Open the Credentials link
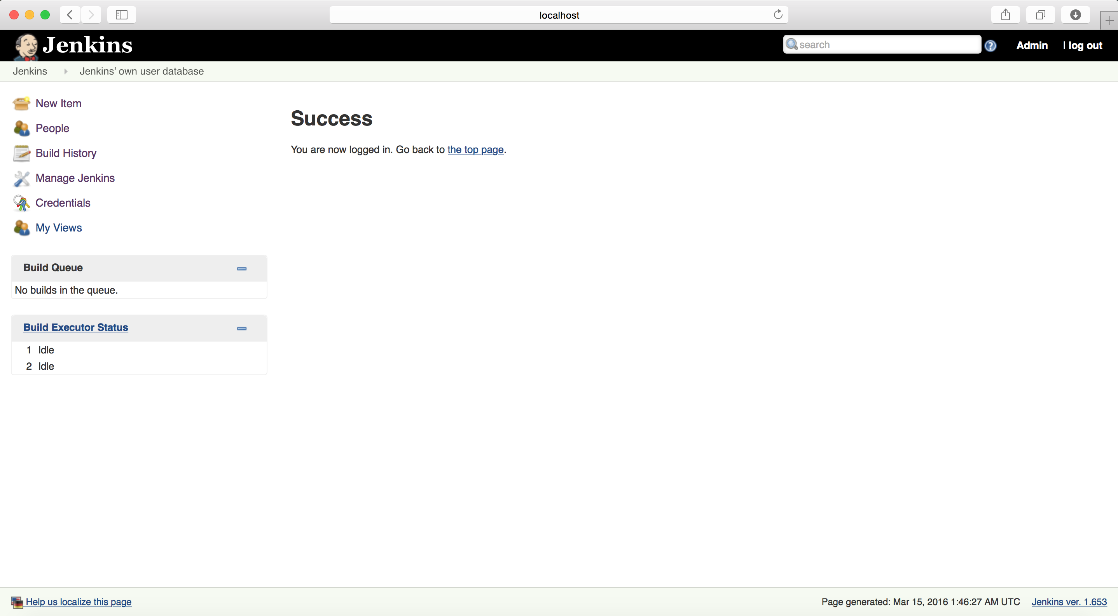The height and width of the screenshot is (616, 1118). click(x=63, y=203)
